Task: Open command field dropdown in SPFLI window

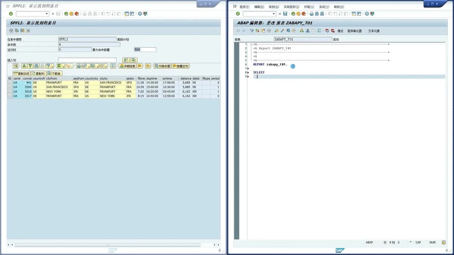Action: click(47, 14)
